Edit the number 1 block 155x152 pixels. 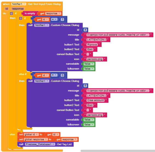pos(62,19)
